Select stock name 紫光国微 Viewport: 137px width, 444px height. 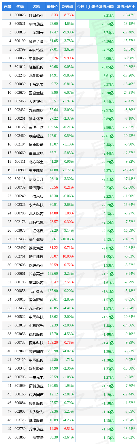36,352
